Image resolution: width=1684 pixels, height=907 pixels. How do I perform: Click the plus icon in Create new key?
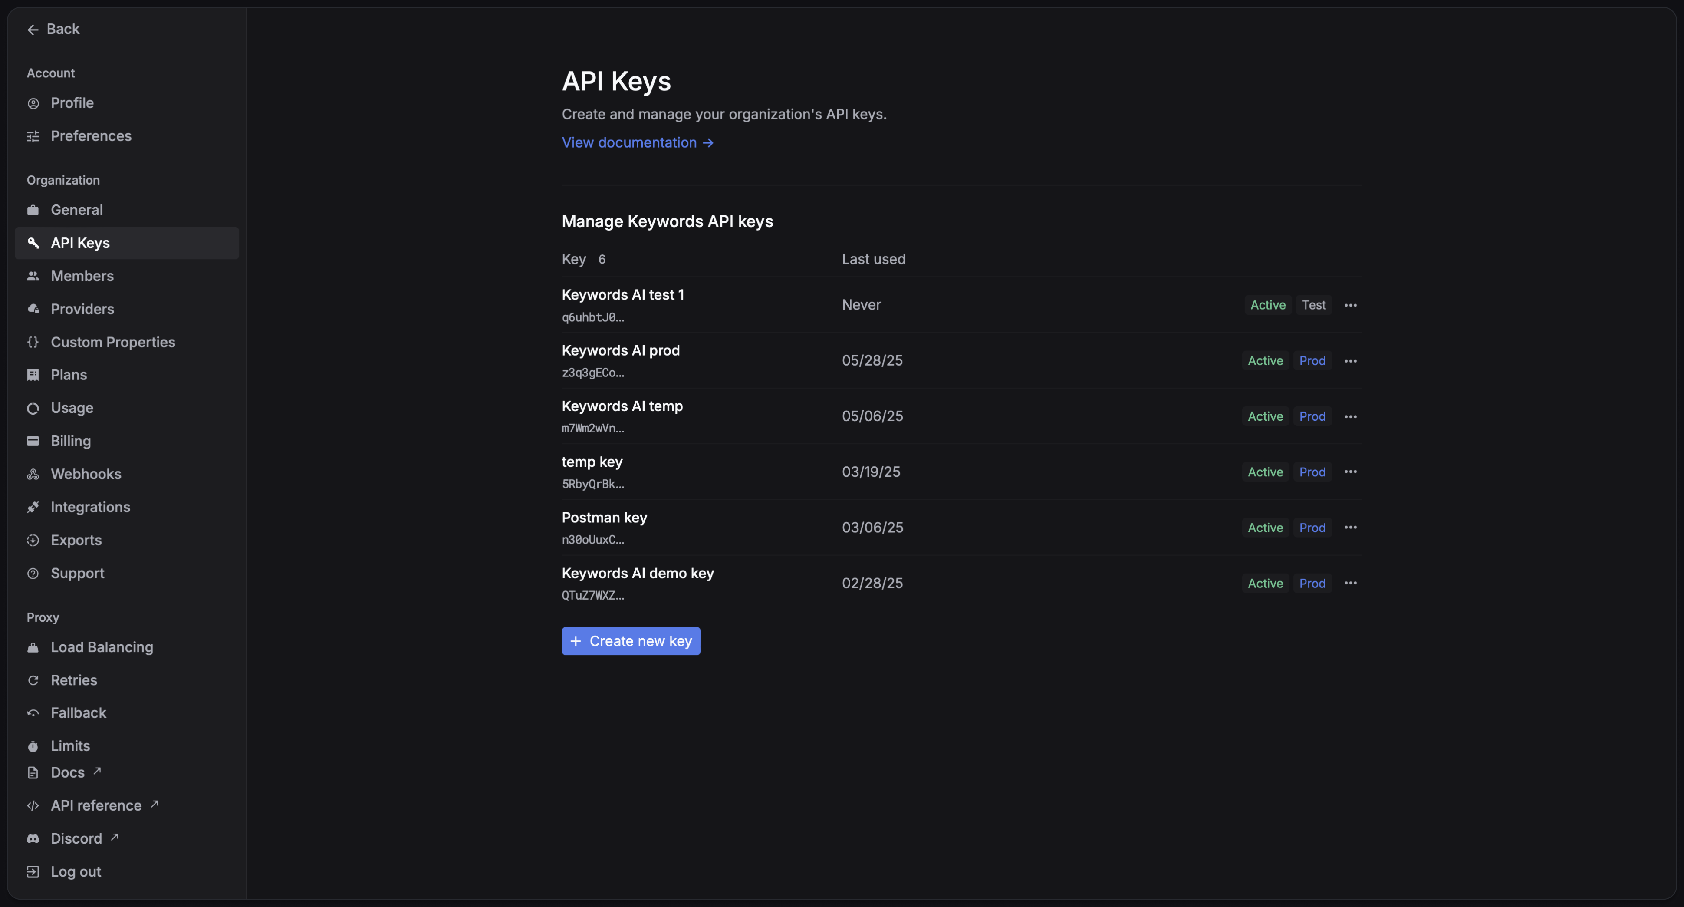coord(575,642)
